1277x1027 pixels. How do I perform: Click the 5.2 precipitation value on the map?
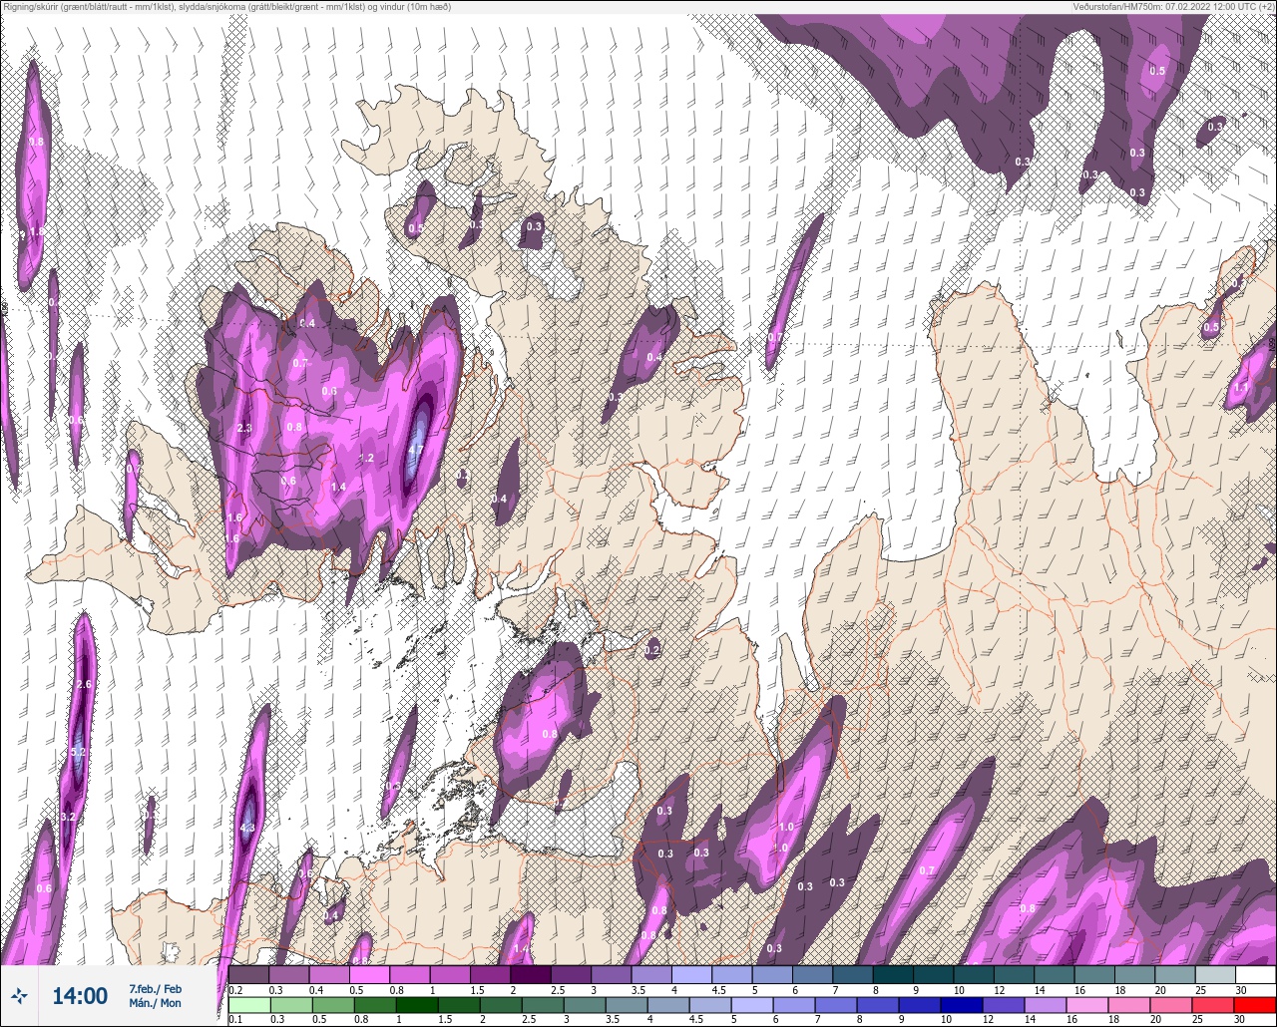click(79, 752)
